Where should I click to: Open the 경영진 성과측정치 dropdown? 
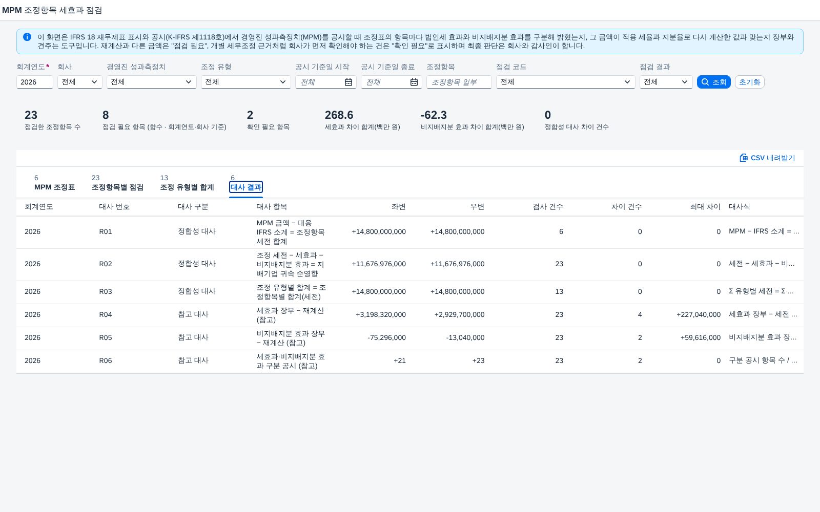(152, 82)
